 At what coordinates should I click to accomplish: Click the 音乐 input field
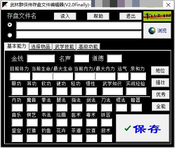17,122
